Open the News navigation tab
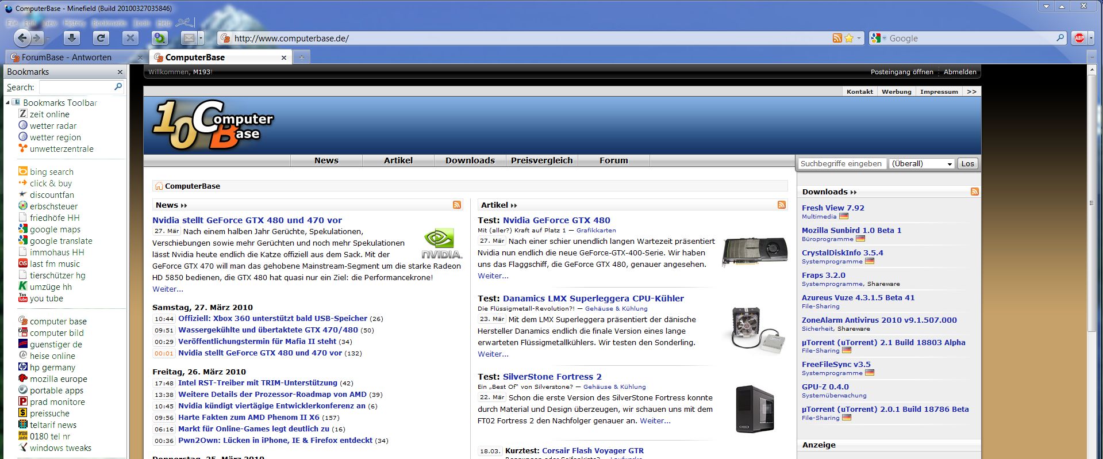 point(326,160)
